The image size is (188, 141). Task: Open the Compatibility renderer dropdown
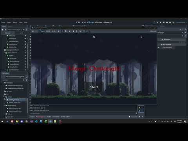(181, 22)
